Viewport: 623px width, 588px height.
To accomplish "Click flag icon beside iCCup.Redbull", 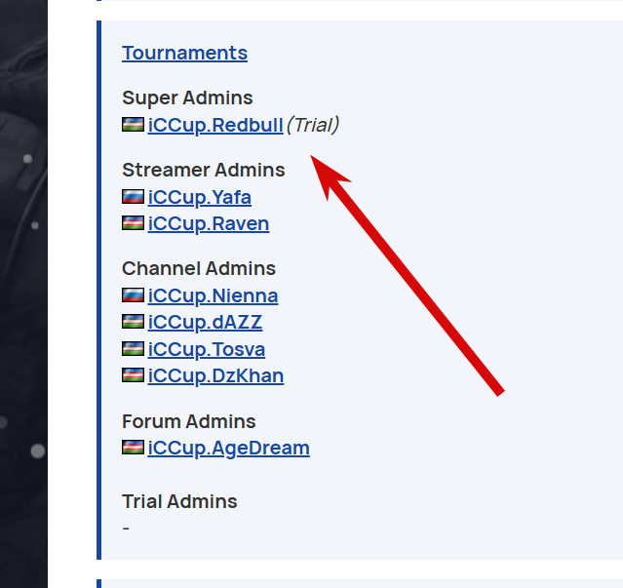I will [x=133, y=125].
